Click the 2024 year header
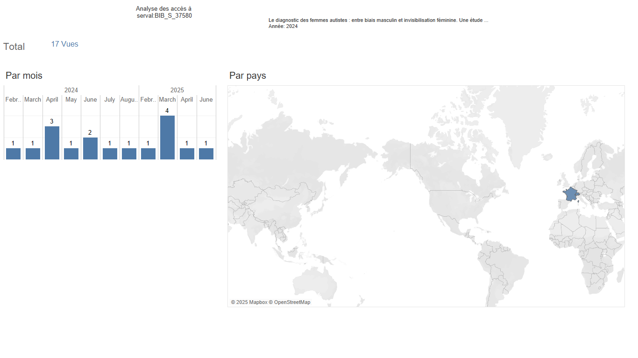Image resolution: width=638 pixels, height=358 pixels. [x=71, y=90]
